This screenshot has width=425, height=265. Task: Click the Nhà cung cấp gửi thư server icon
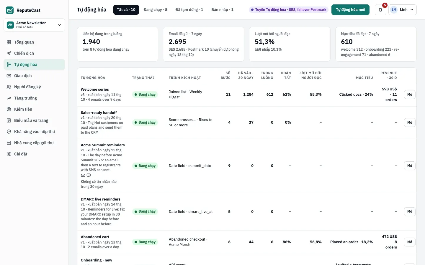click(x=9, y=143)
